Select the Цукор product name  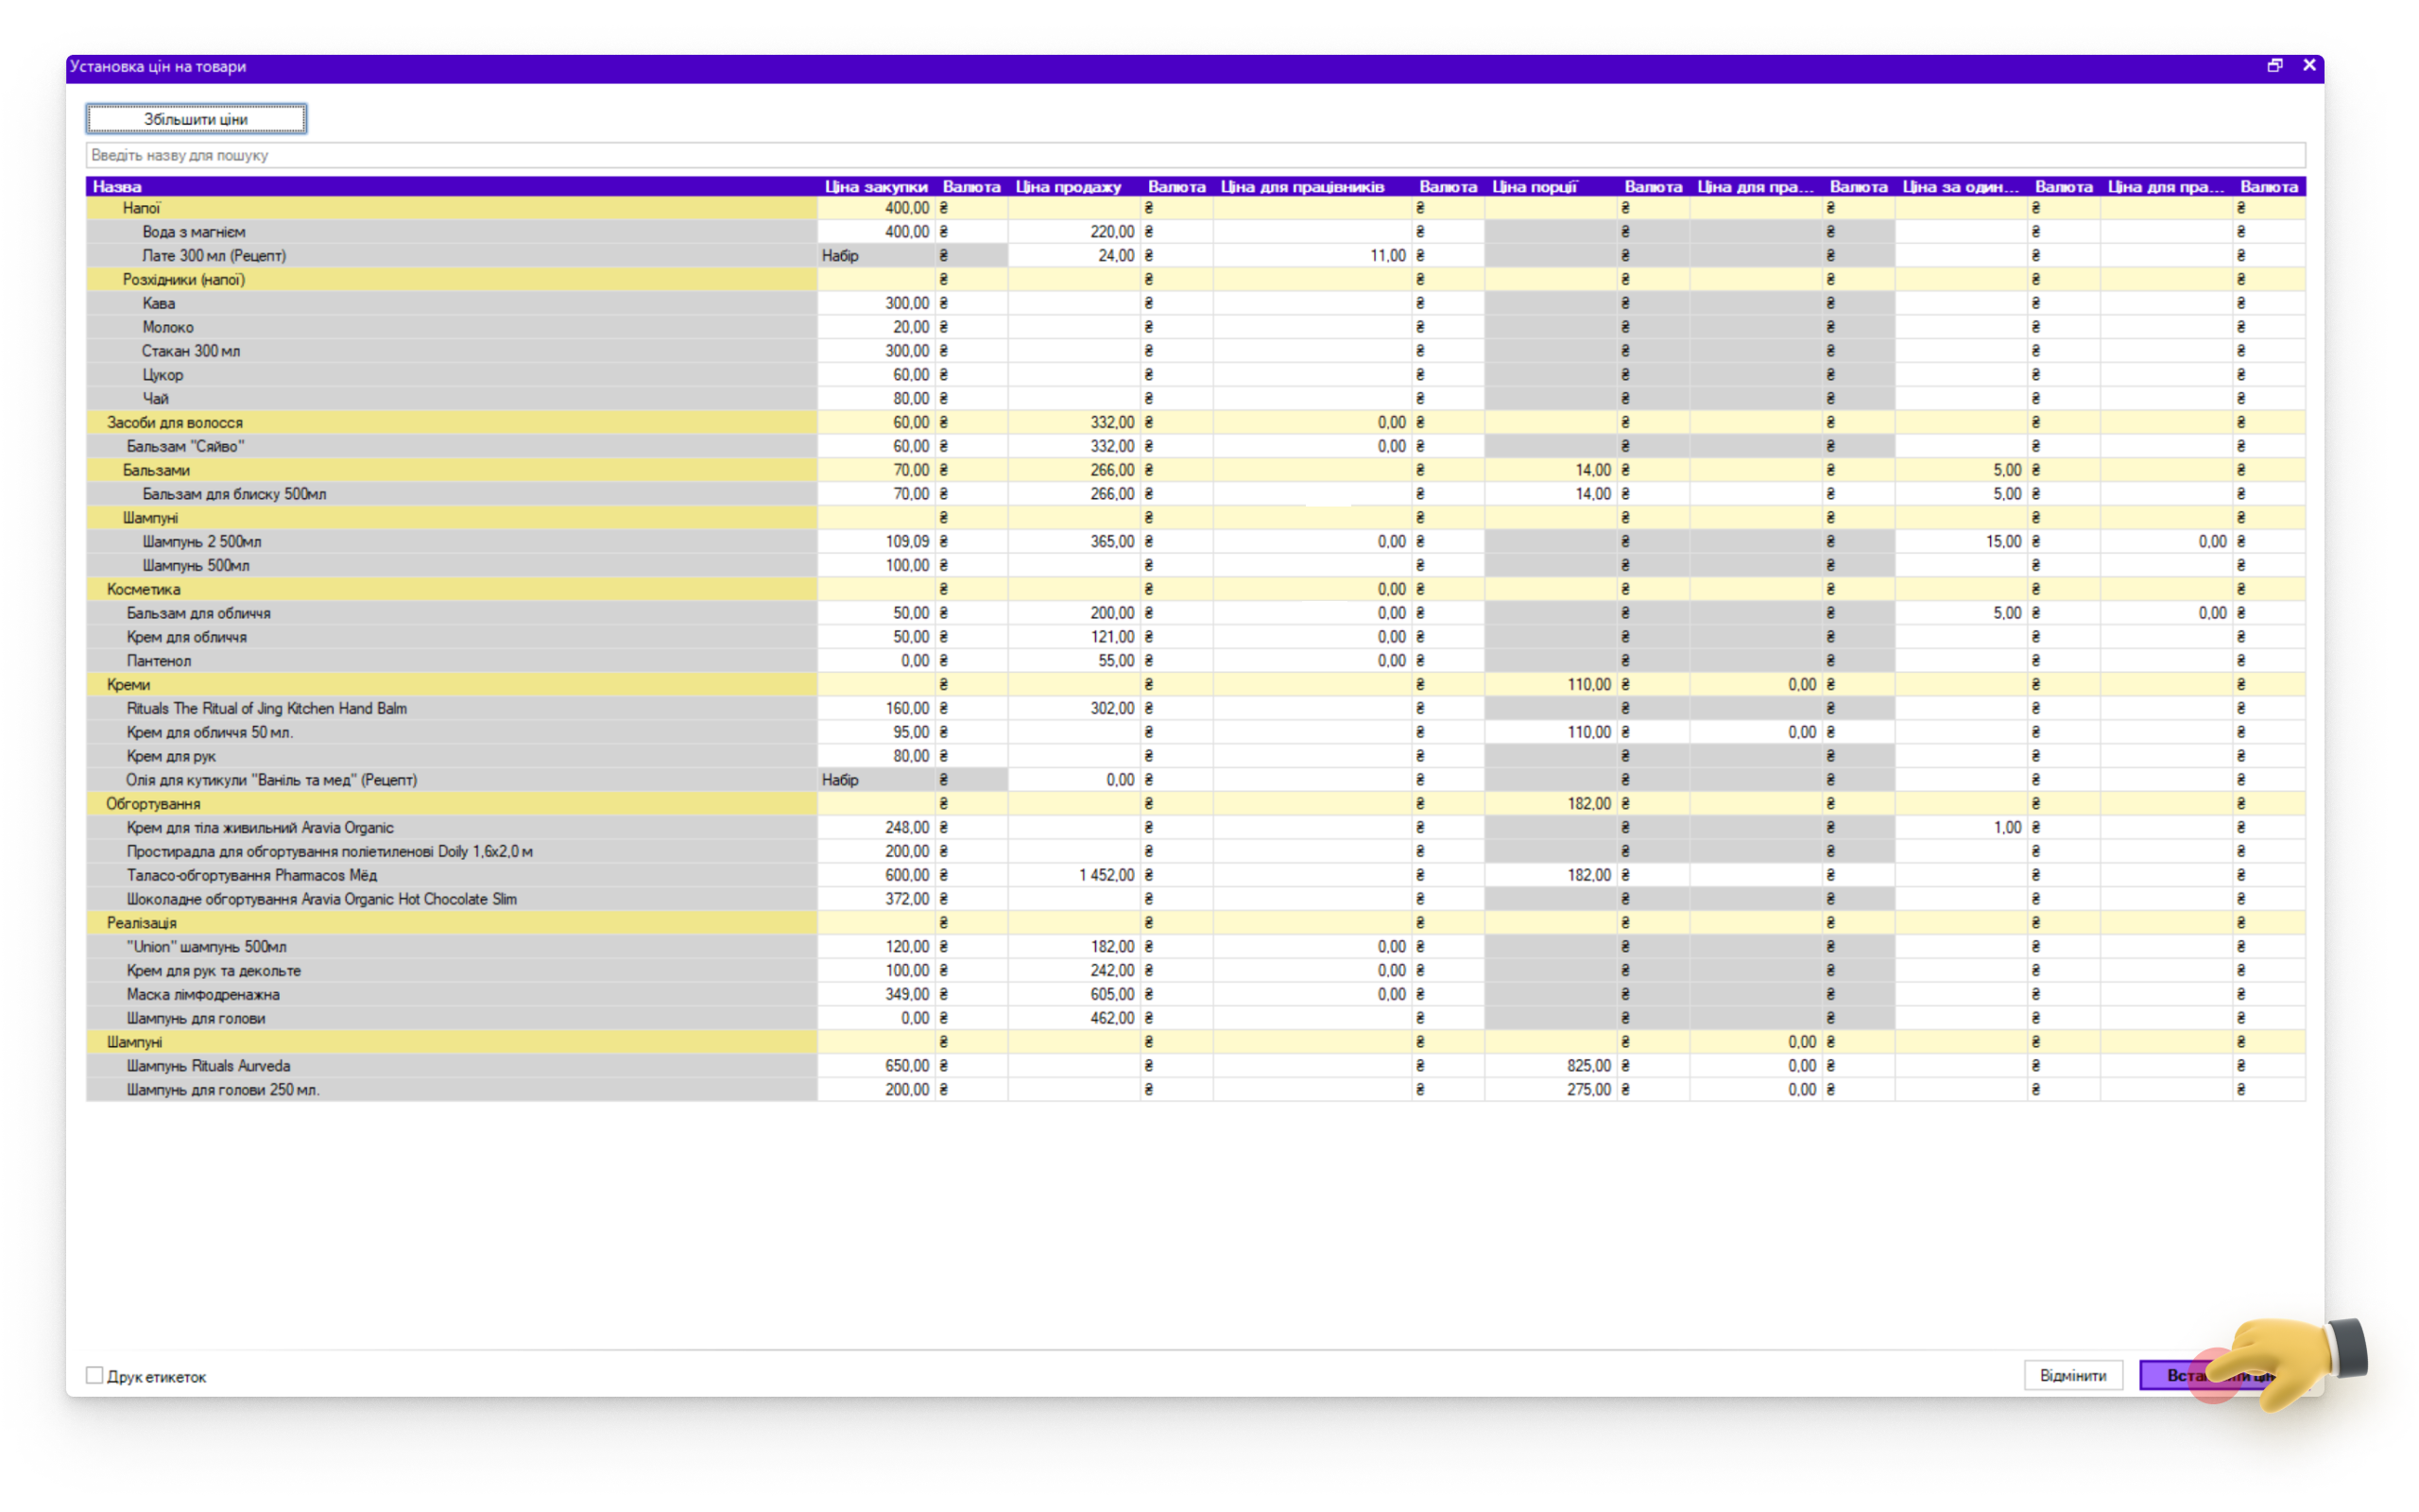click(x=162, y=375)
